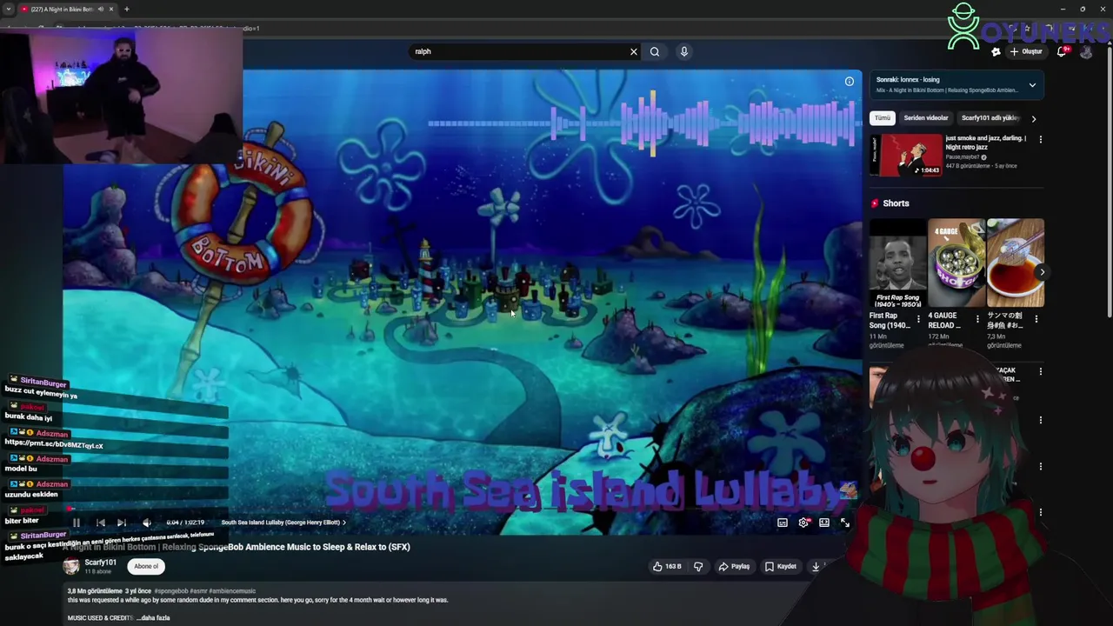The image size is (1113, 626).
Task: Open the pmt.sc link in chat
Action: [54, 443]
